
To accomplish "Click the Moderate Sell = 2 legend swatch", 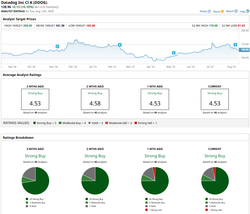I will point(107,123).
